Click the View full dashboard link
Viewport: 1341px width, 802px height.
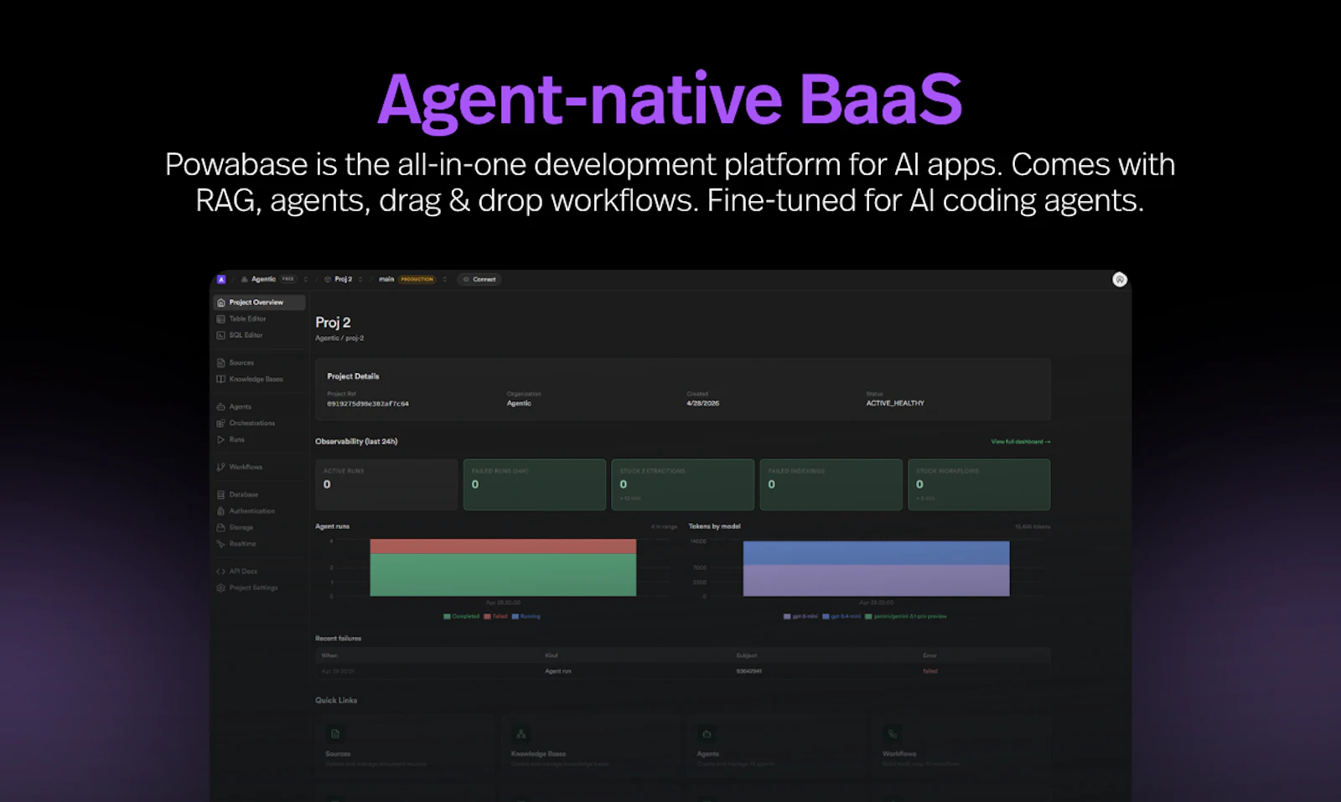coord(1021,442)
